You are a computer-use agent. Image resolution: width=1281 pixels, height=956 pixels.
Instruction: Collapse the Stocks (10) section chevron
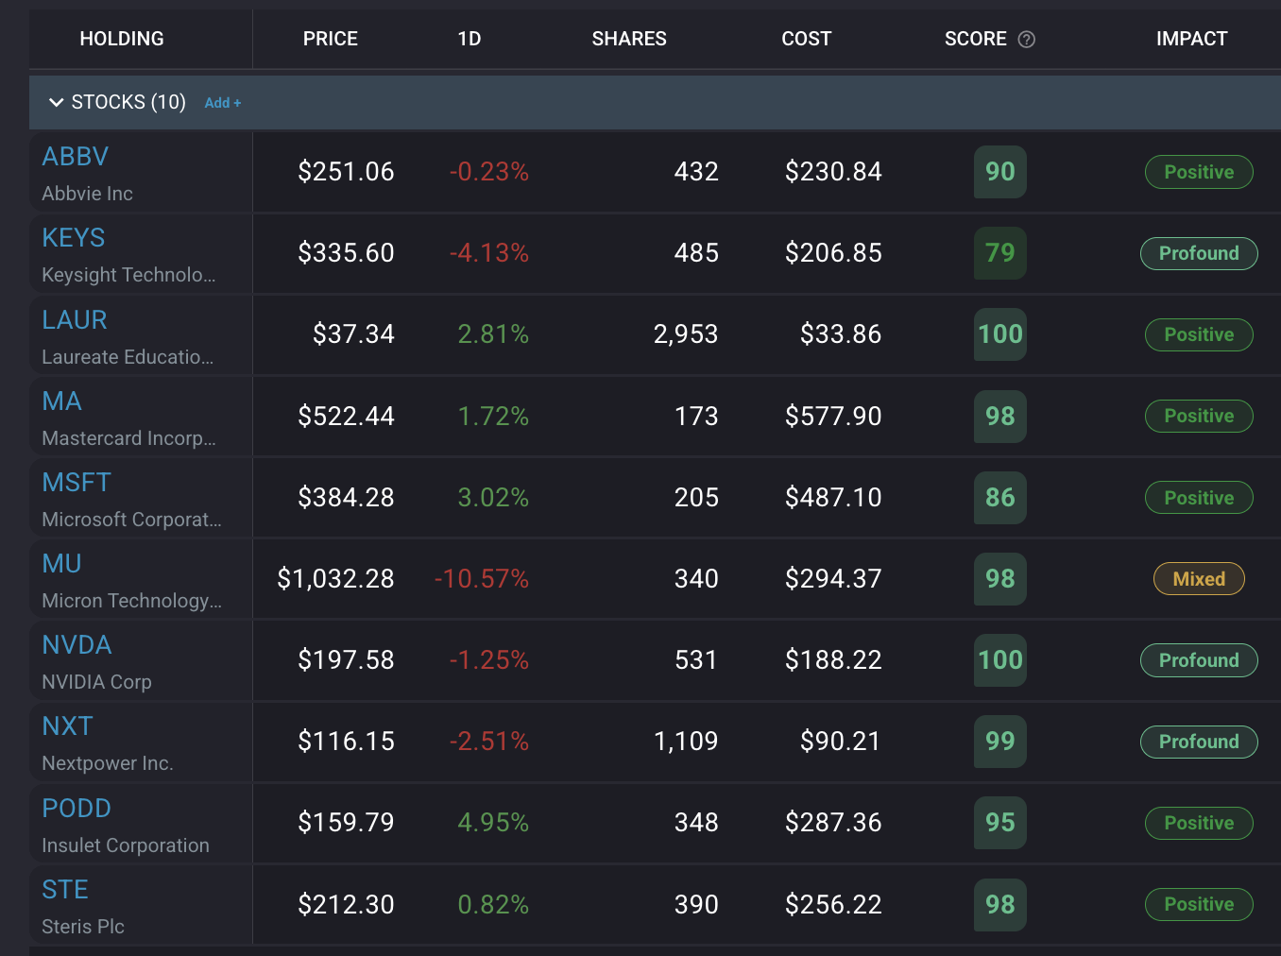[x=57, y=102]
